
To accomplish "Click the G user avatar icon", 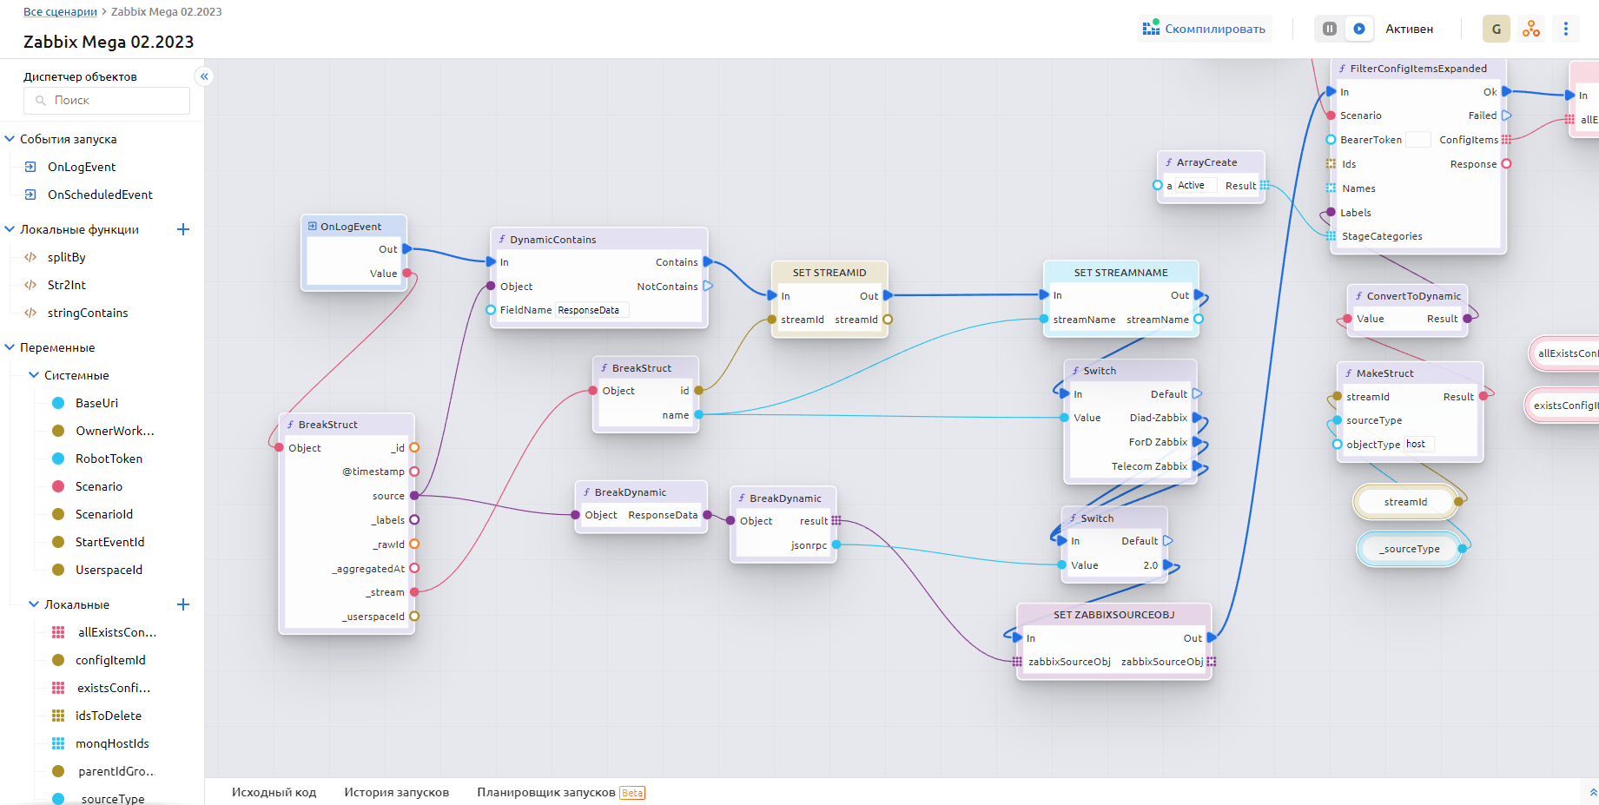I will (x=1496, y=29).
